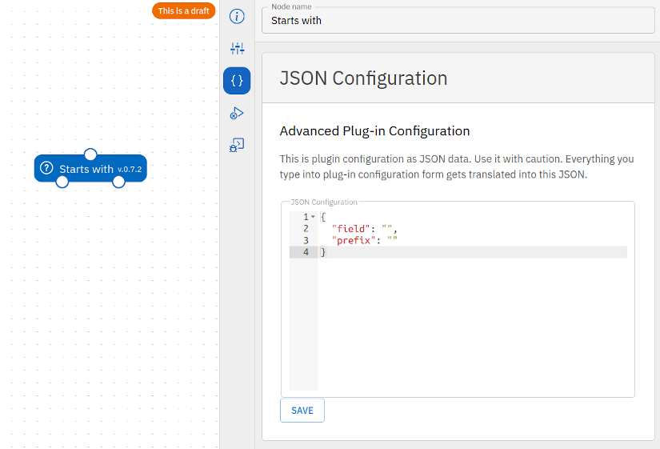Click the This is a draft badge
The width and height of the screenshot is (660, 449).
pyautogui.click(x=183, y=11)
